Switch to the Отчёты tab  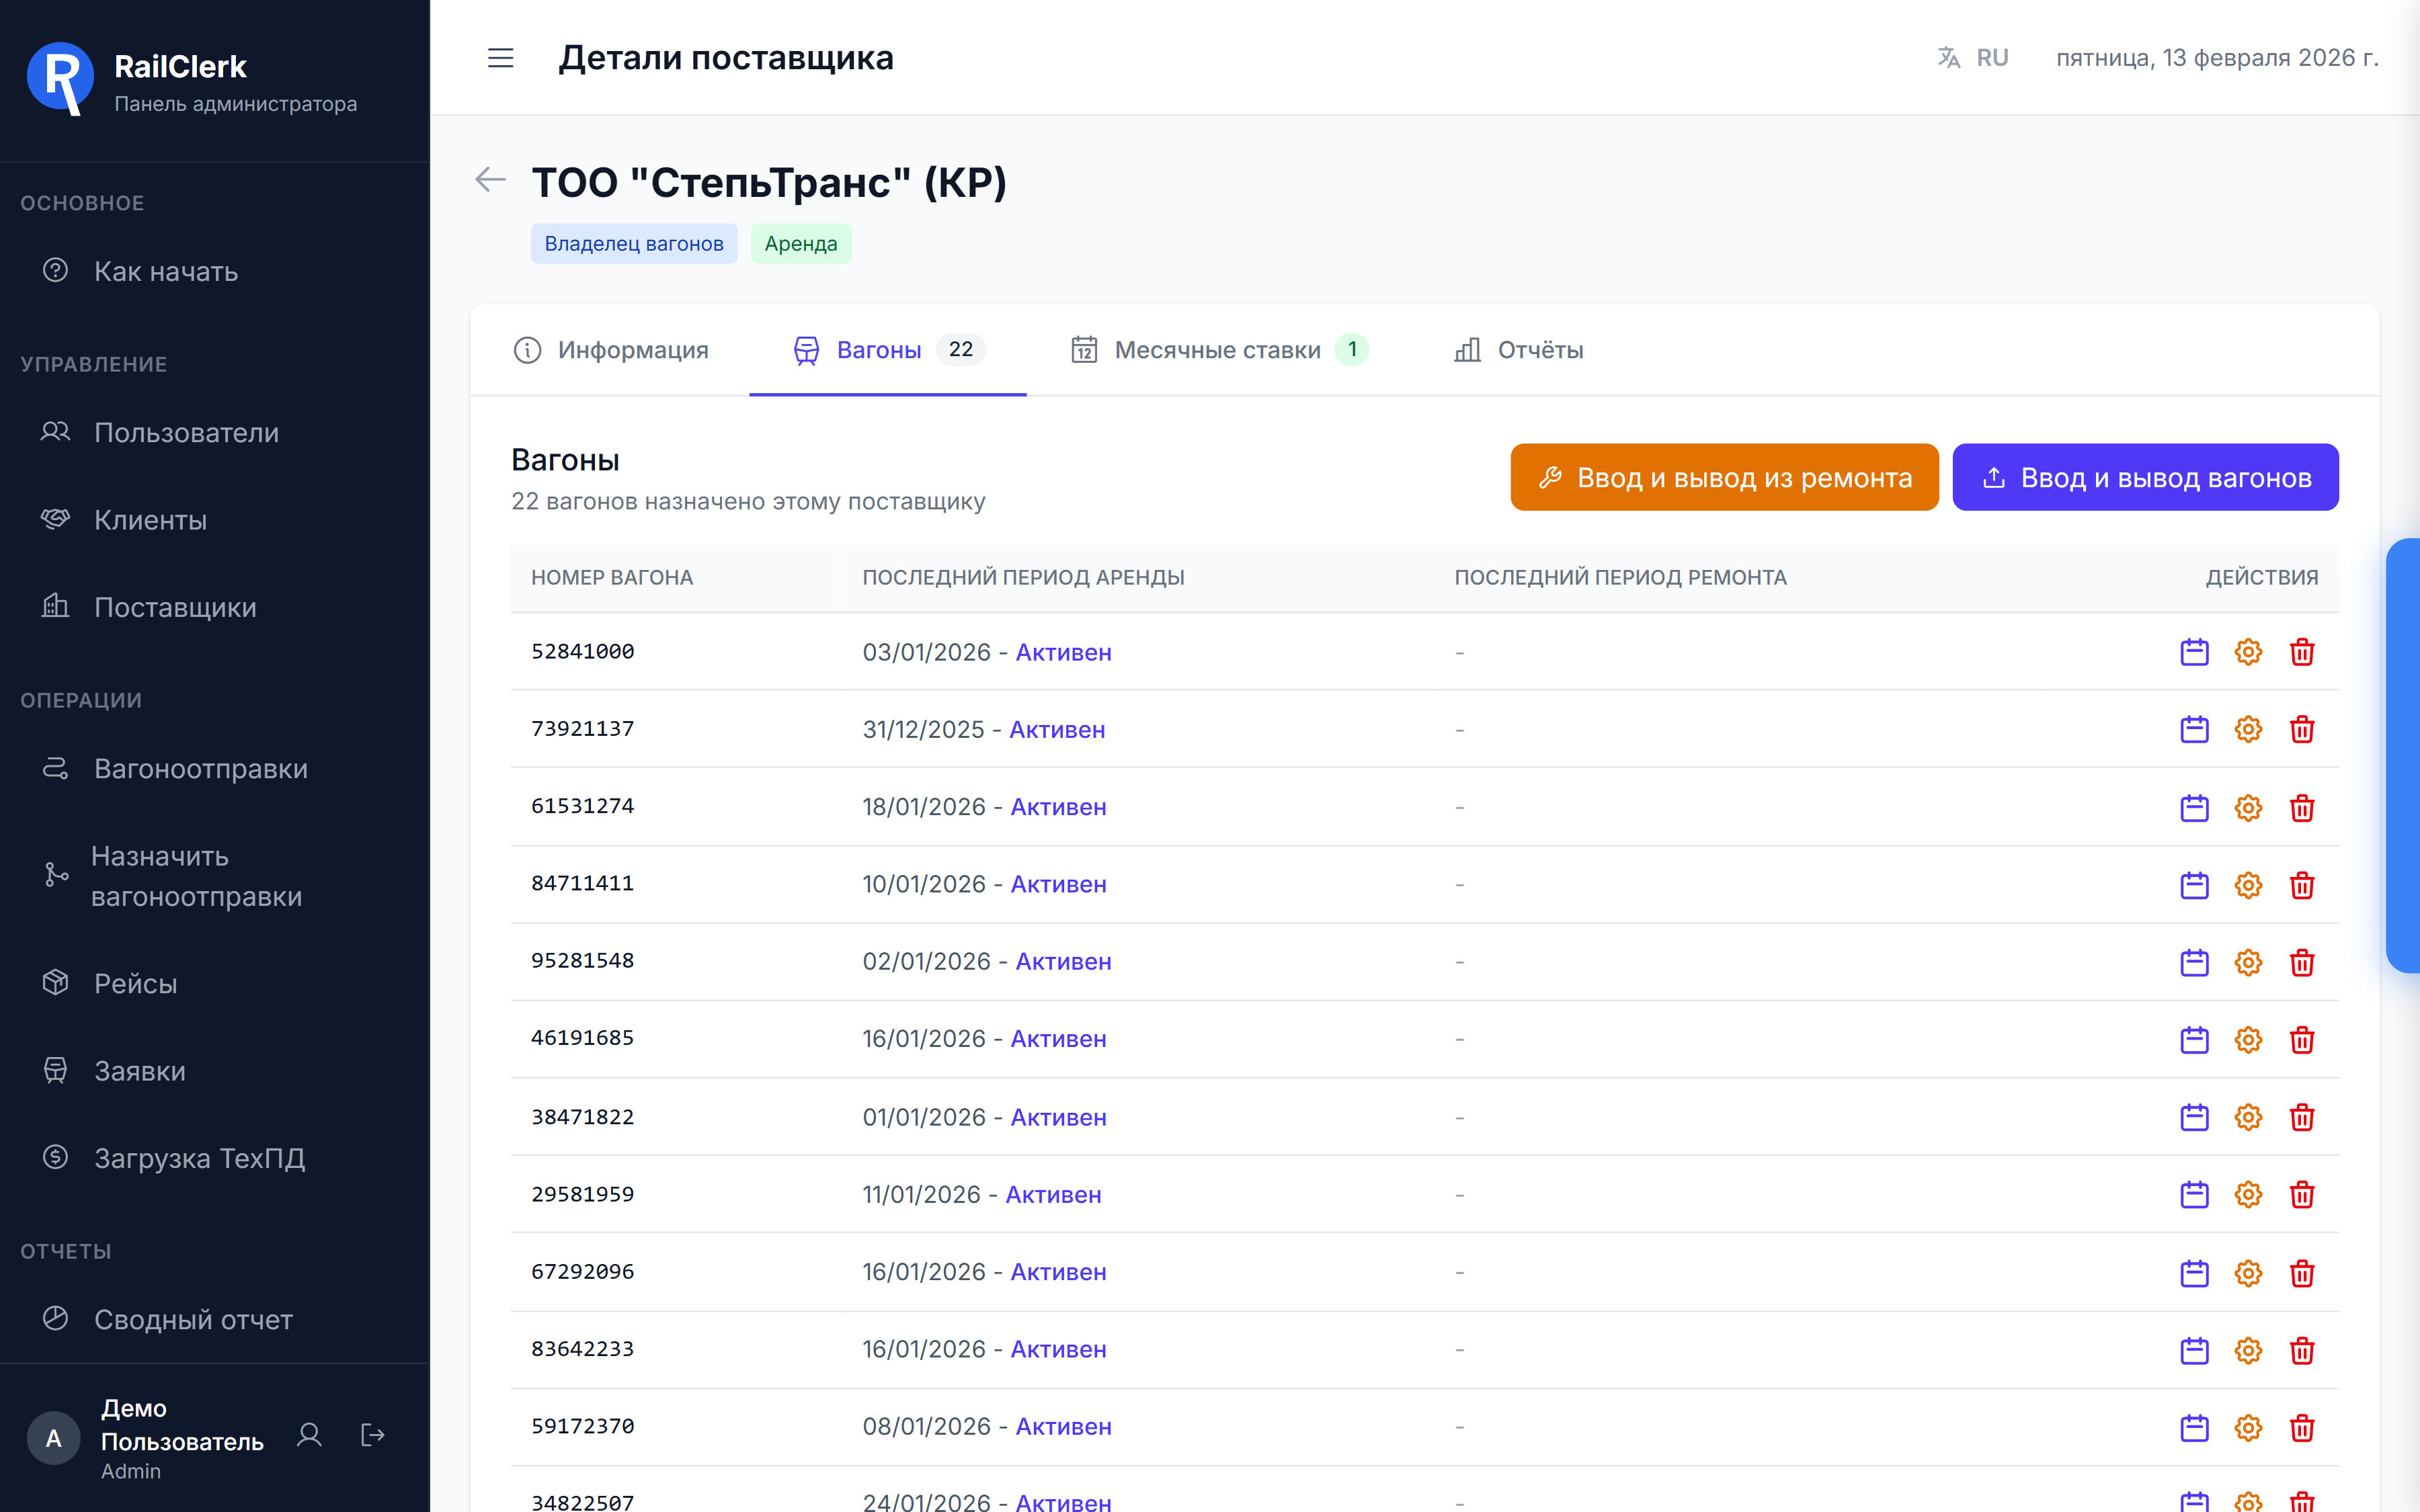tap(1518, 350)
